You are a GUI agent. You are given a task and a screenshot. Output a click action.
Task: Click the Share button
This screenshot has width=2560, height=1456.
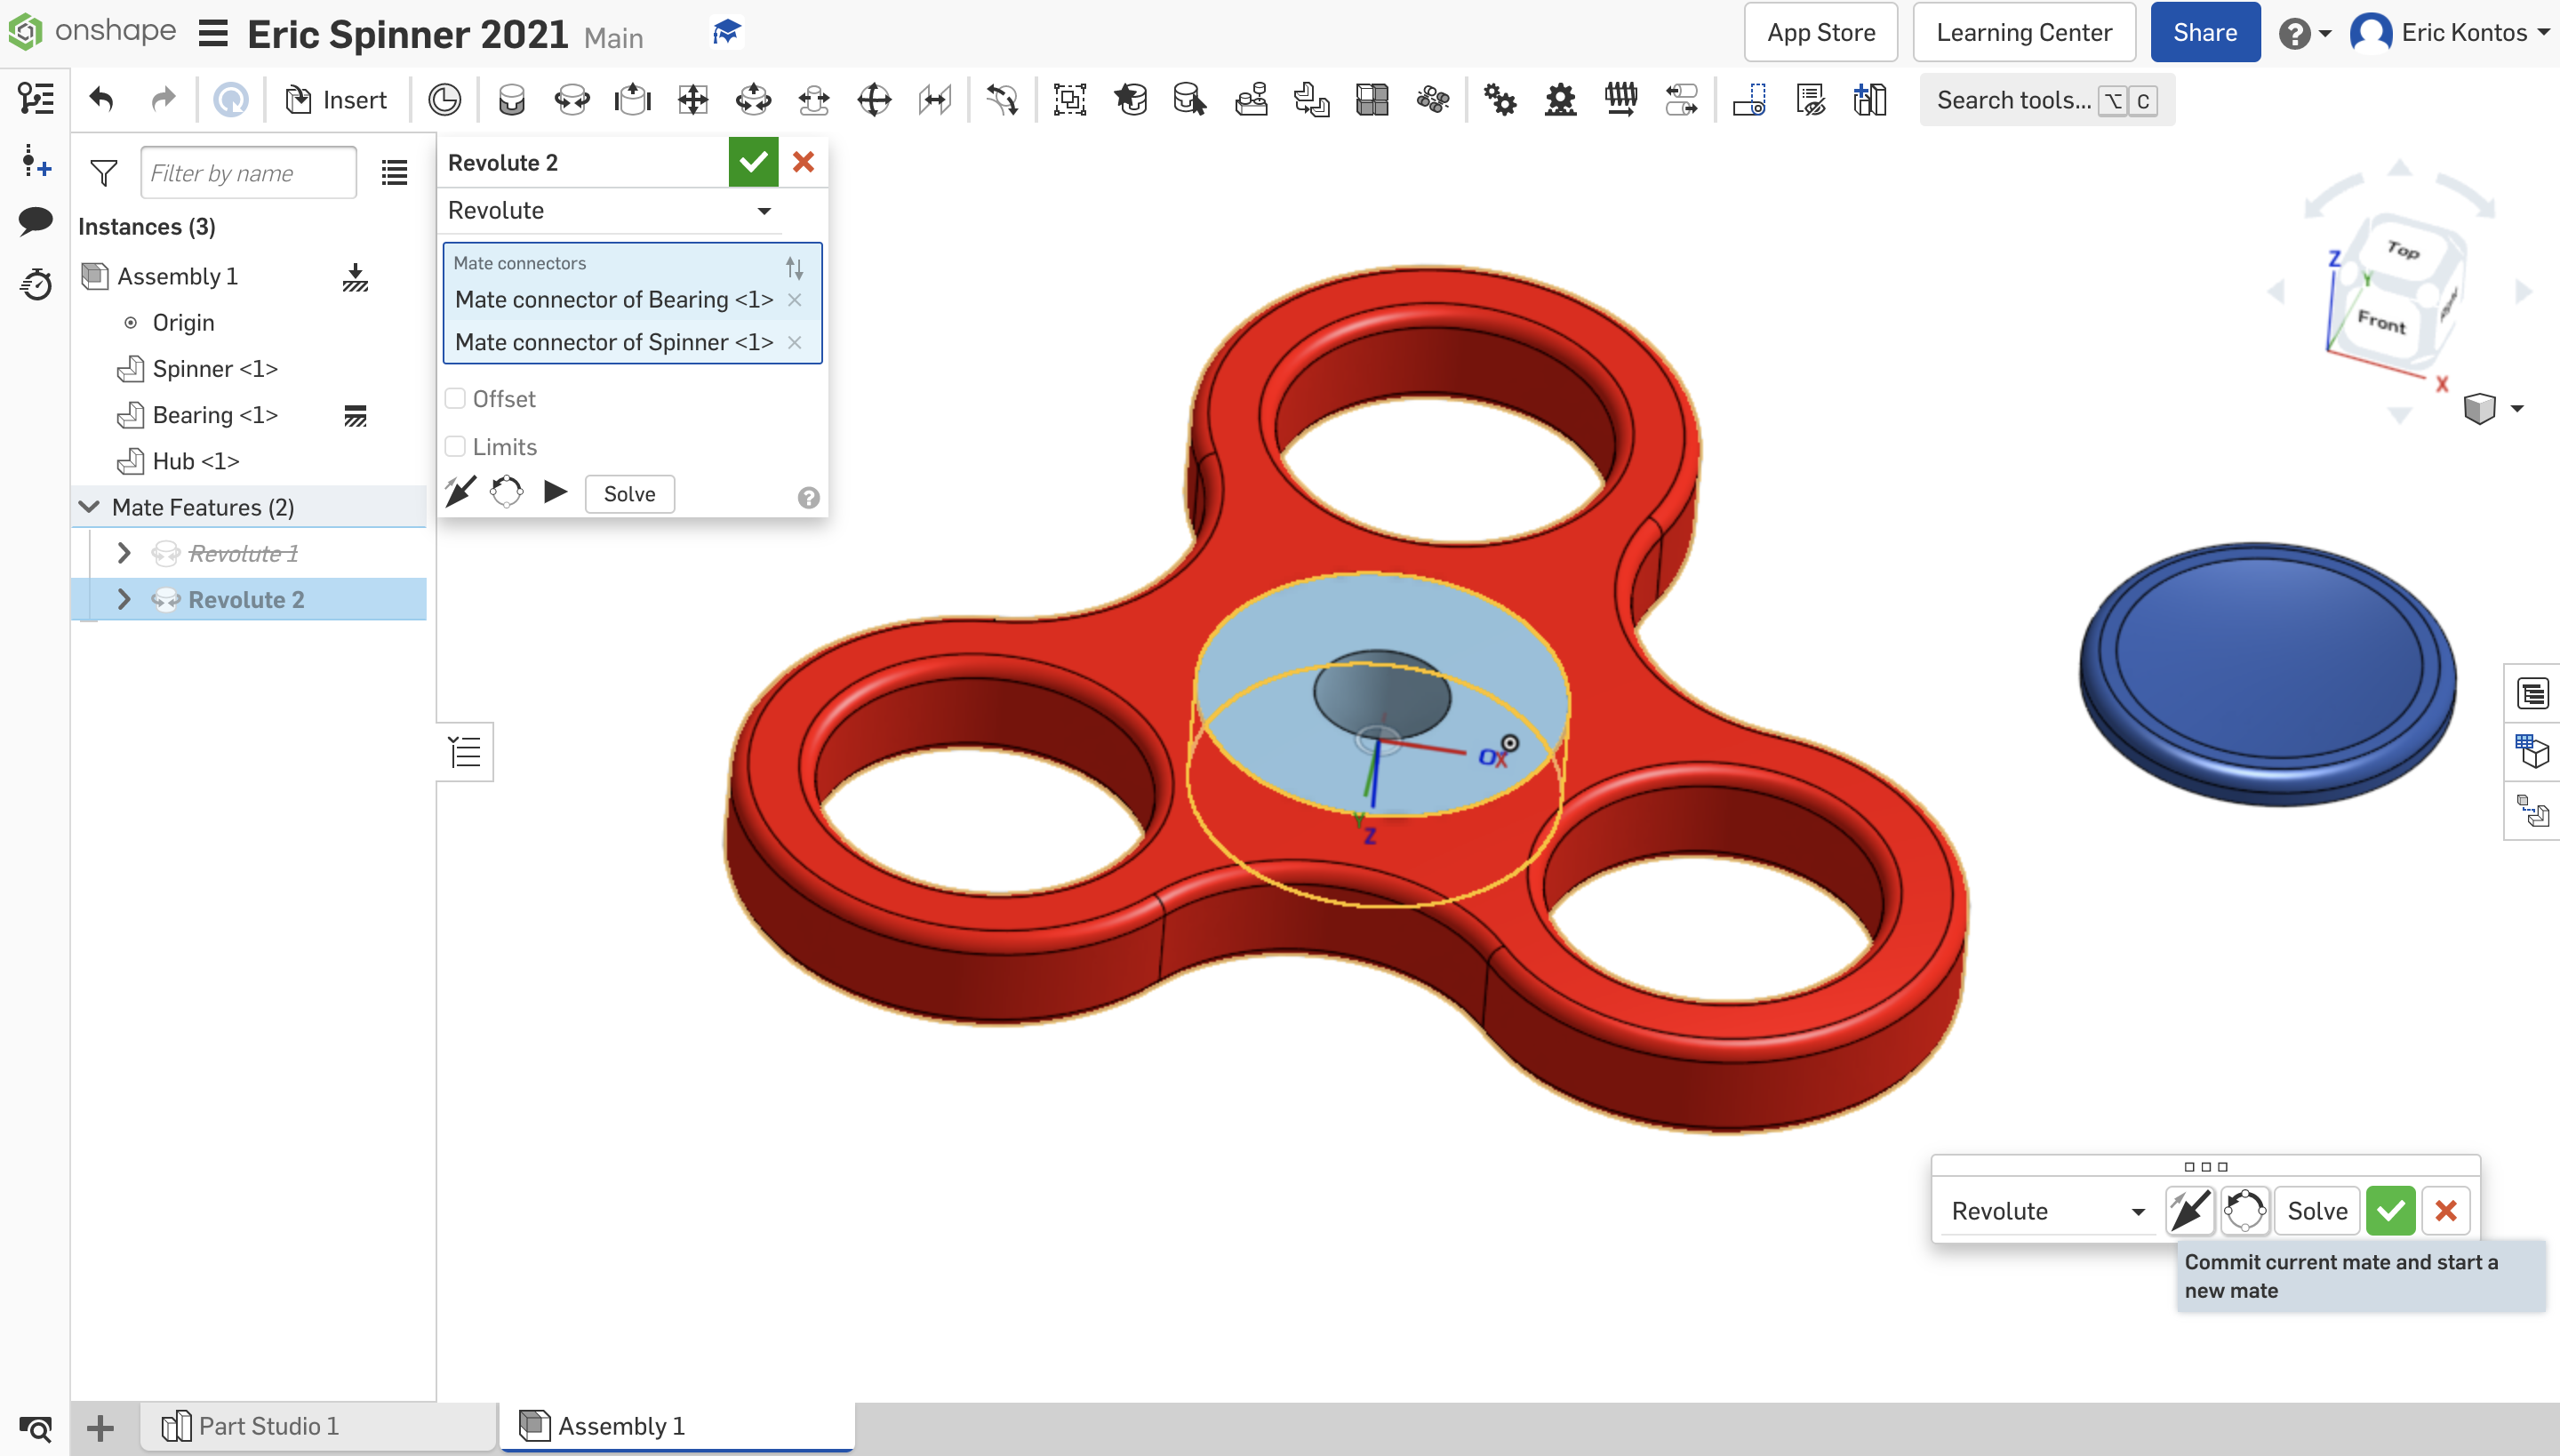(x=2204, y=31)
